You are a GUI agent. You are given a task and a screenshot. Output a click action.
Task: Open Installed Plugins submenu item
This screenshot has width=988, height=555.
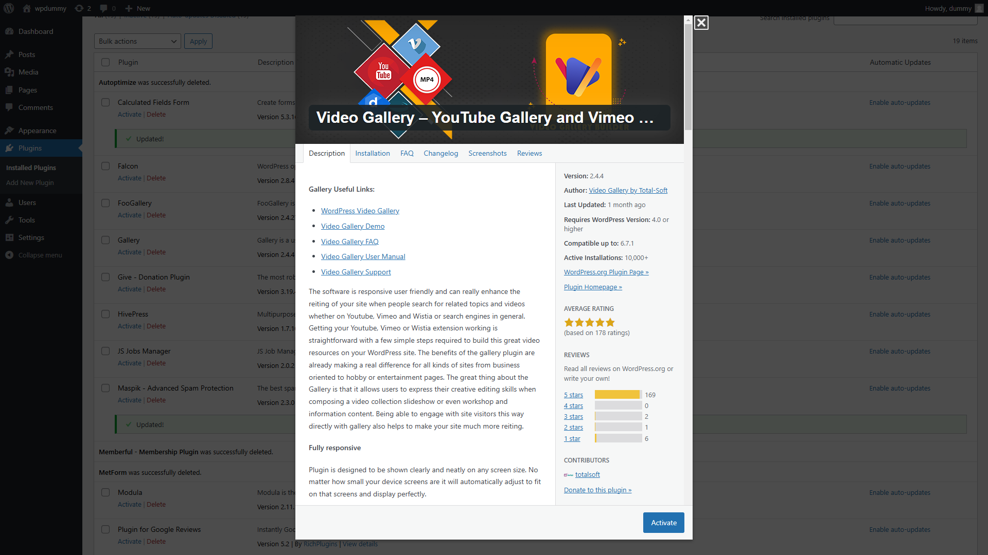31,168
